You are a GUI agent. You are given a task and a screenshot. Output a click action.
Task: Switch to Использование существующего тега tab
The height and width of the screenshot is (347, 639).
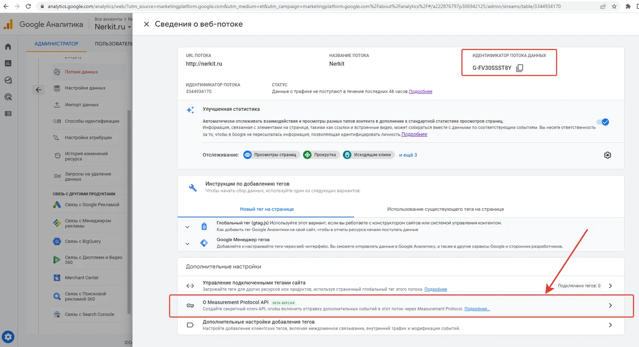445,209
